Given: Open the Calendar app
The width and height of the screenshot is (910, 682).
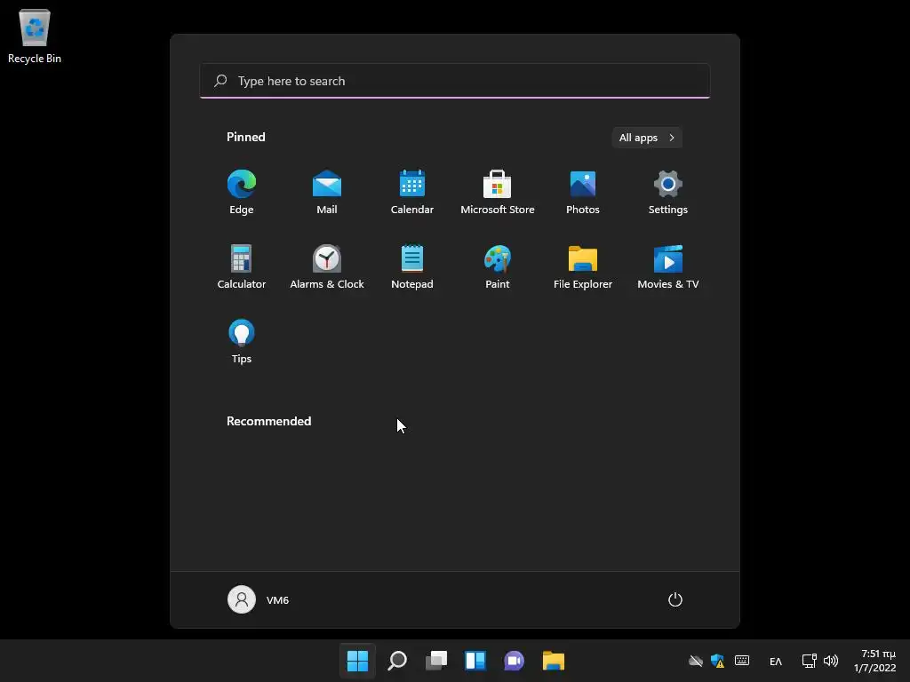Looking at the screenshot, I should coord(412,192).
